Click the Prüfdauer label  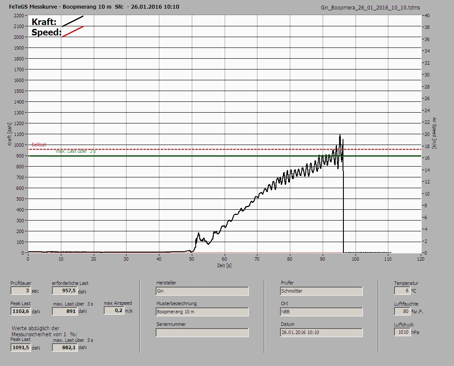(x=21, y=283)
